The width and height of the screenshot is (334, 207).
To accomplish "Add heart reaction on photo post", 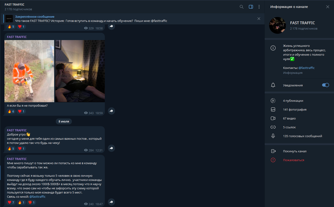I will 21,111.
